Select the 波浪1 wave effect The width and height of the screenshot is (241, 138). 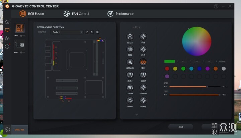coord(130,75)
